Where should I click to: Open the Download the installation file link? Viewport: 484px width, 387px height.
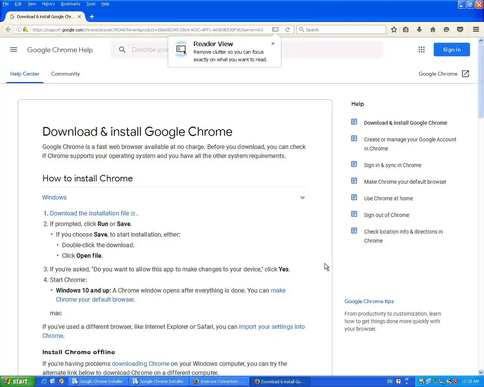point(93,213)
